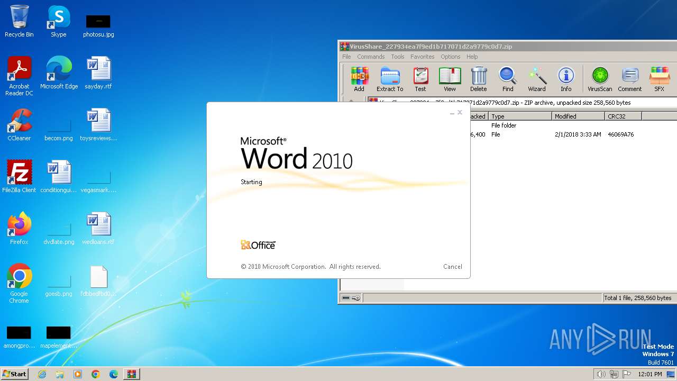The height and width of the screenshot is (381, 677).
Task: Select the Firefox desktop shortcut
Action: pyautogui.click(x=19, y=229)
